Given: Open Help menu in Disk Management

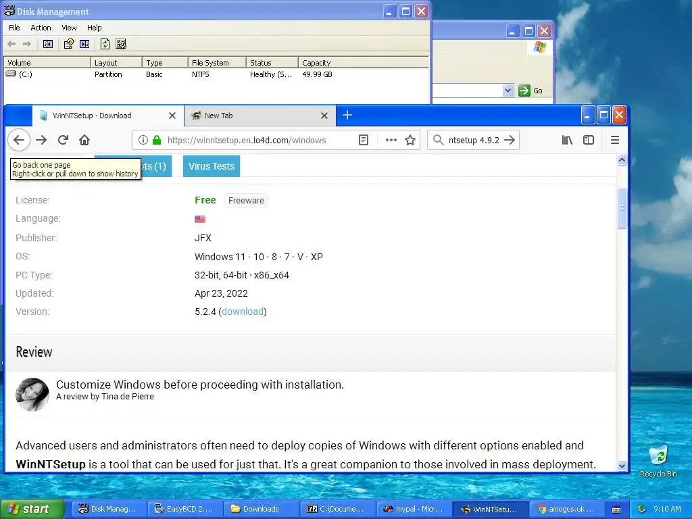Looking at the screenshot, I should 94,28.
